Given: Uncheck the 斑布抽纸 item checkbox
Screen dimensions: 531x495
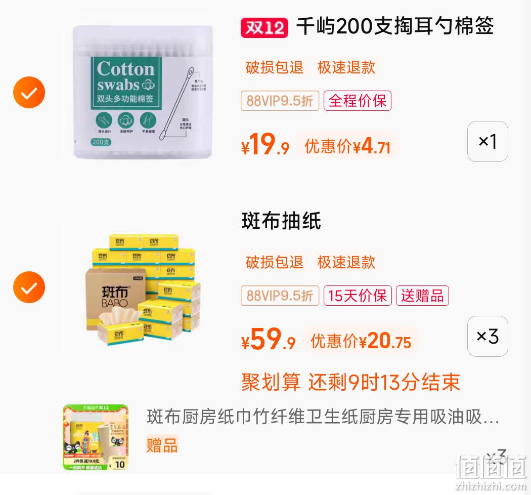Looking at the screenshot, I should tap(29, 287).
